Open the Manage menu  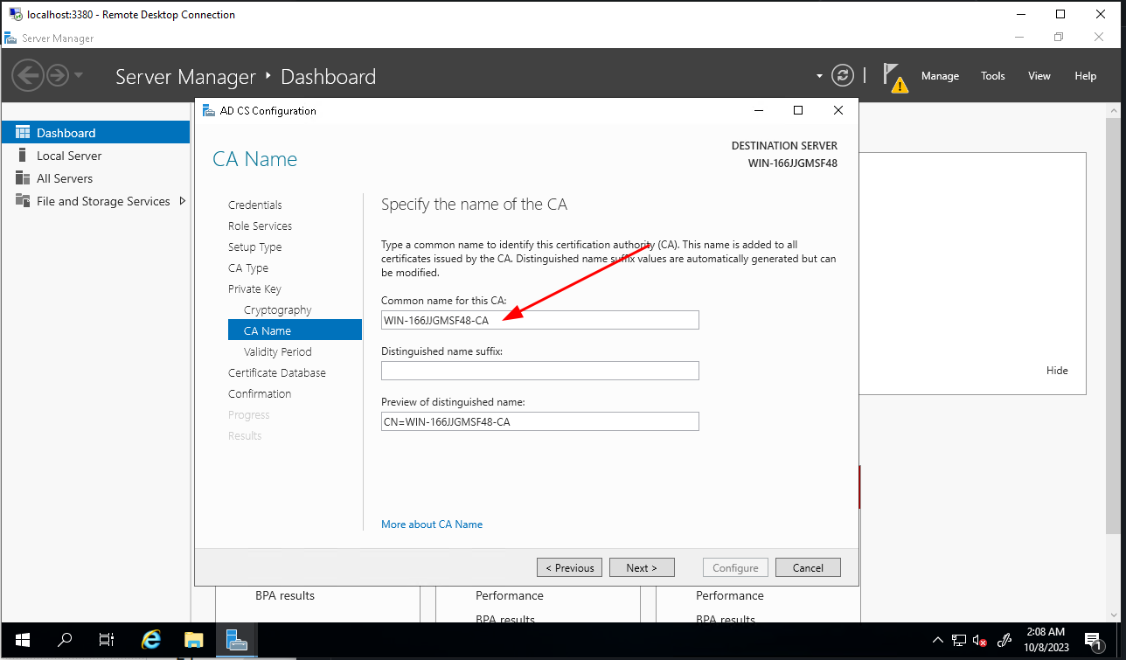[940, 76]
